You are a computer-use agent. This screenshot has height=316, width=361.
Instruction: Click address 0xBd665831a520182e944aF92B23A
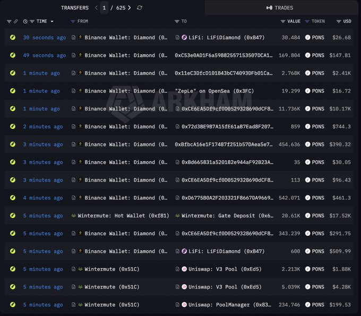coord(227,163)
